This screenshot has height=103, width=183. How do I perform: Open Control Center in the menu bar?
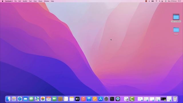(162, 1)
